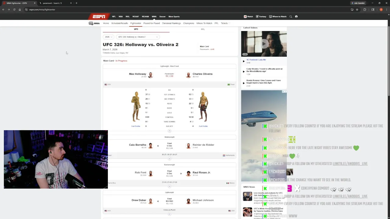
Task: Open Pound-for-Pound page
Action: [151, 23]
